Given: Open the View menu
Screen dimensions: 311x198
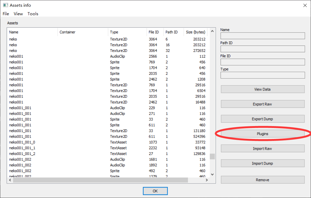Looking at the screenshot, I should point(18,14).
